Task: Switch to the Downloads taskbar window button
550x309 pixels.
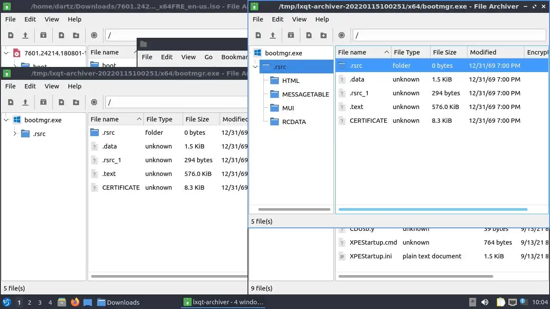Action: pos(118,302)
